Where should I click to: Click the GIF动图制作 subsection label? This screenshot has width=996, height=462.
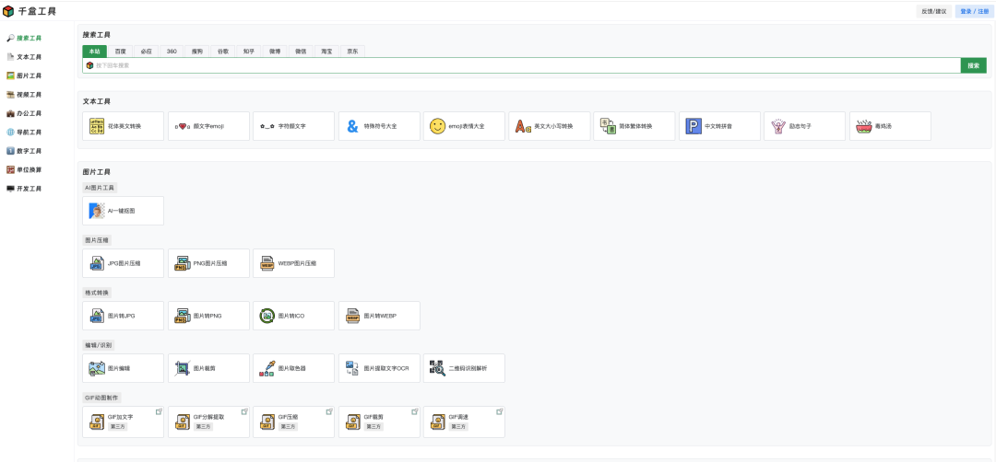(x=101, y=398)
